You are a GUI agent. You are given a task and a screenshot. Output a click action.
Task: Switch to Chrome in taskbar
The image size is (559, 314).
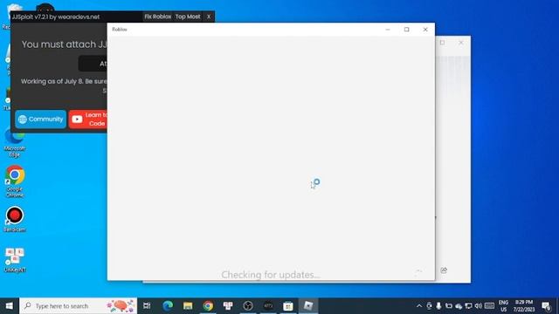point(208,306)
